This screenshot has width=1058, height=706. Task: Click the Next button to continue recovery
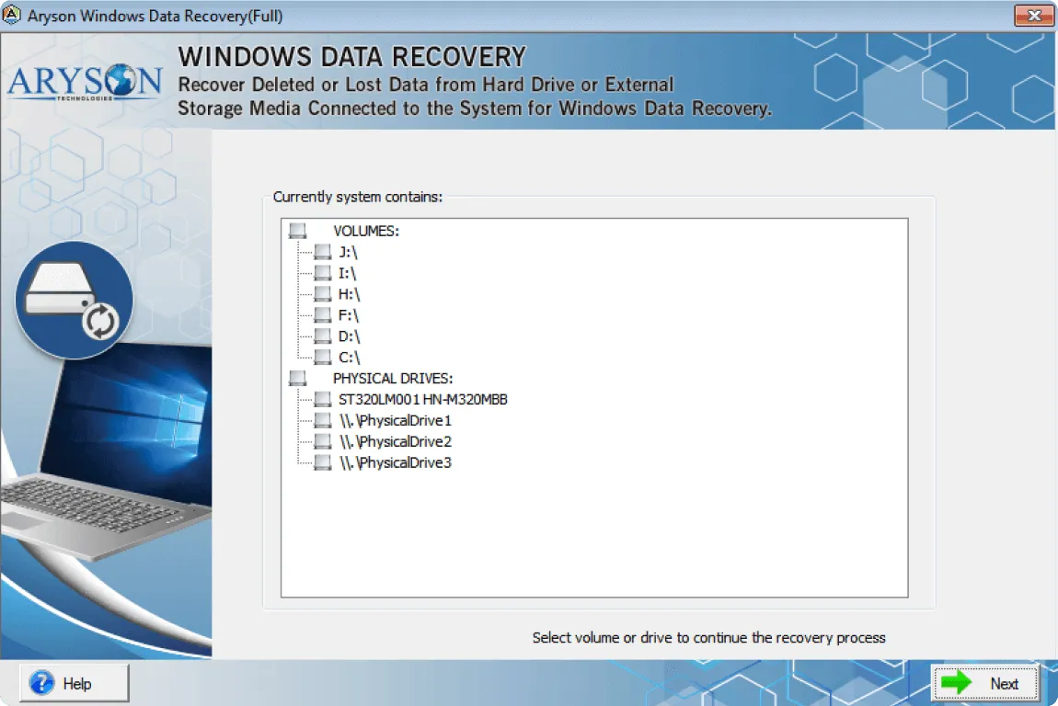986,683
